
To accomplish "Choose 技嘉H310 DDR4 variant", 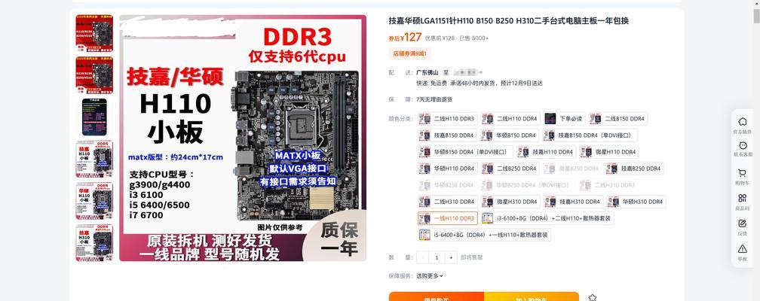I will (x=573, y=202).
